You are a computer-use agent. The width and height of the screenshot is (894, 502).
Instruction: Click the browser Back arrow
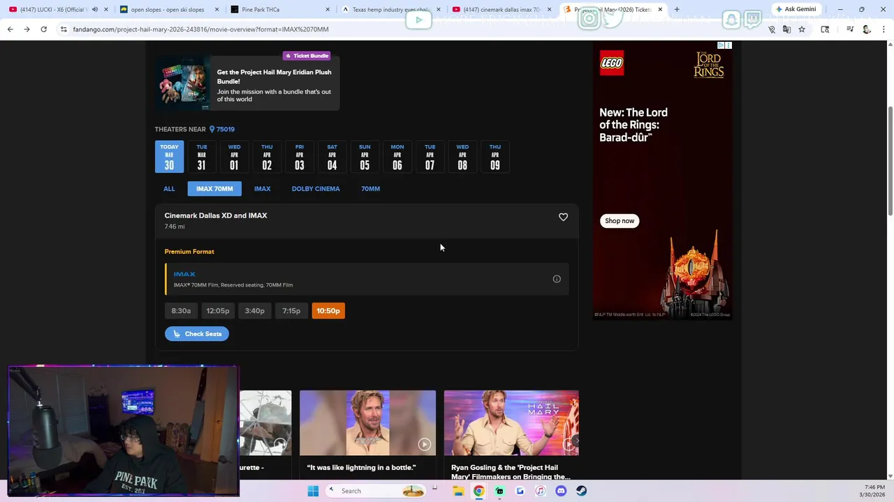tap(10, 29)
